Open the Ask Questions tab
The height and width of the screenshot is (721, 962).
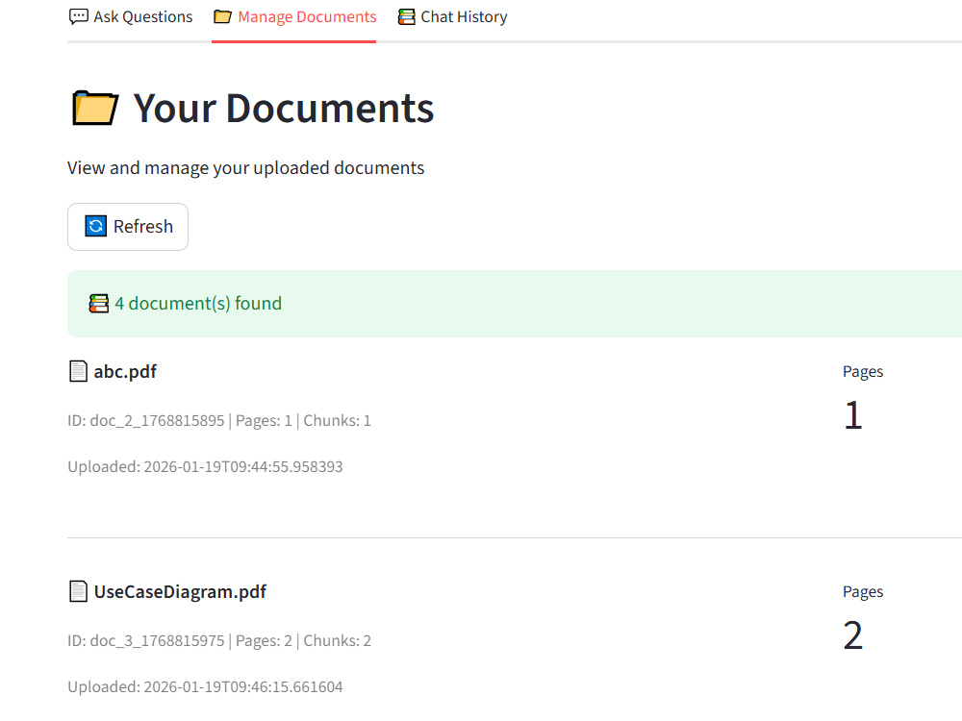coord(131,17)
